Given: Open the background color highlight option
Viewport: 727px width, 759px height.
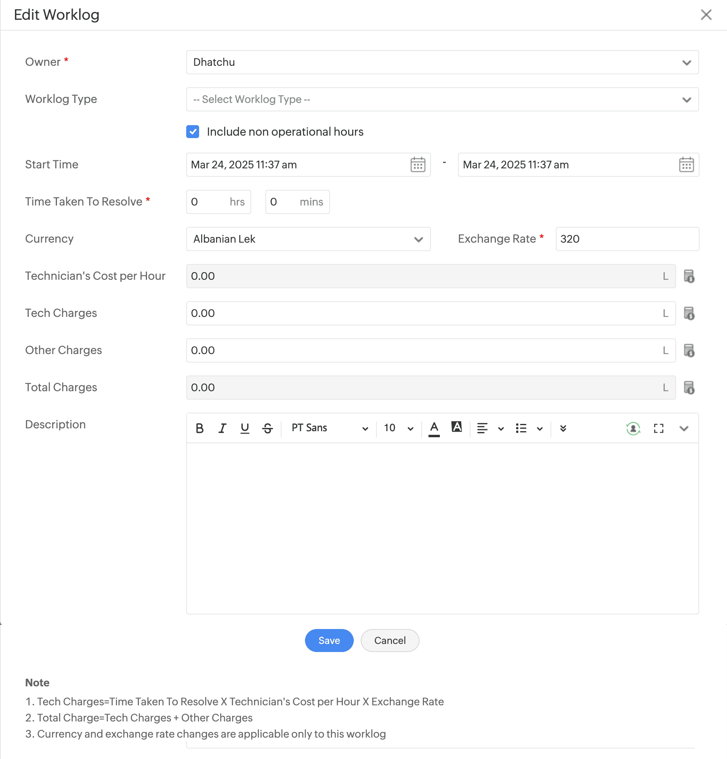Looking at the screenshot, I should pyautogui.click(x=456, y=428).
